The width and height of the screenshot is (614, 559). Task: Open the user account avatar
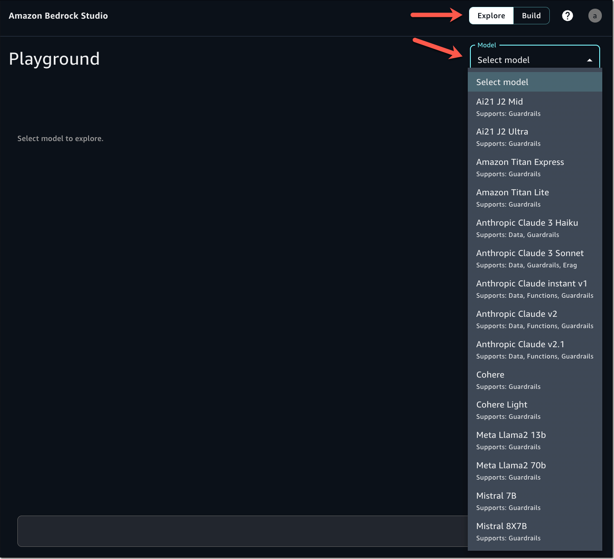pos(595,16)
